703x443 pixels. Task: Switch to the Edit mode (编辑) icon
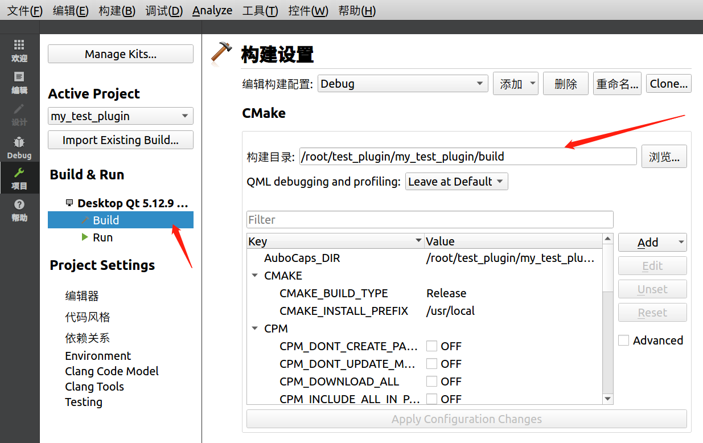[19, 83]
